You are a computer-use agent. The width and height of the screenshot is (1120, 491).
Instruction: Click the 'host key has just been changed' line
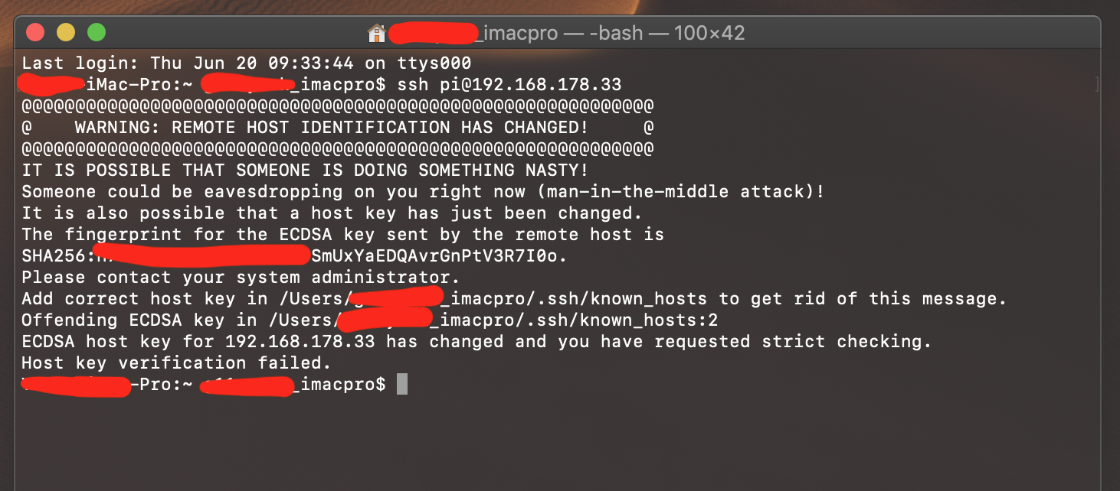(331, 213)
